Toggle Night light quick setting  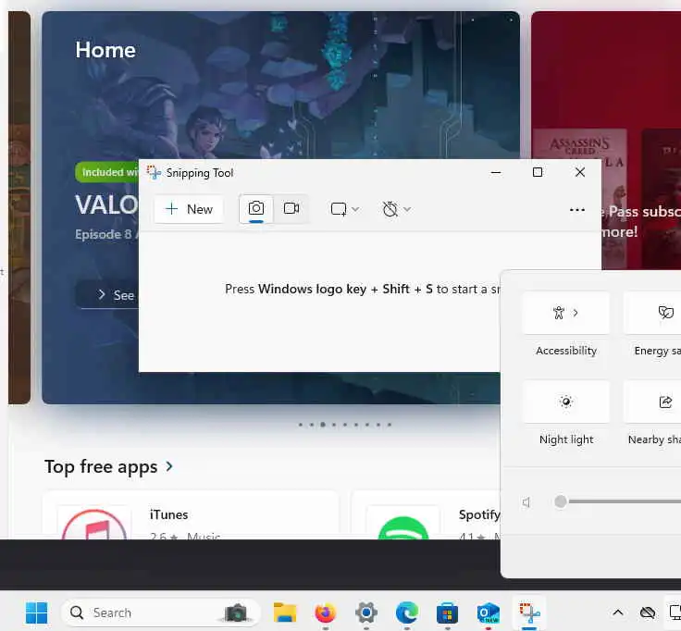(566, 402)
